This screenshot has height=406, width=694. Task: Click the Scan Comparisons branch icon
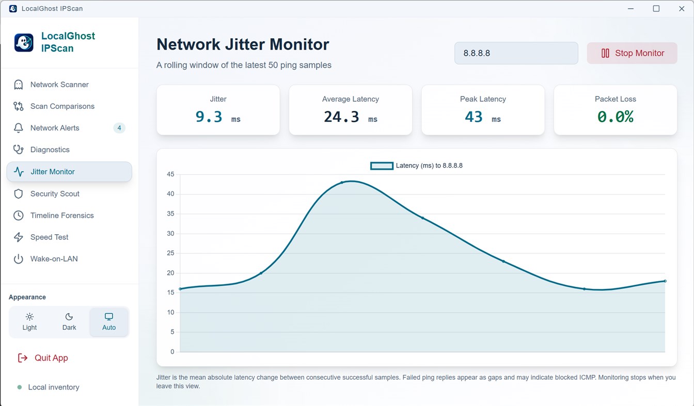point(19,106)
